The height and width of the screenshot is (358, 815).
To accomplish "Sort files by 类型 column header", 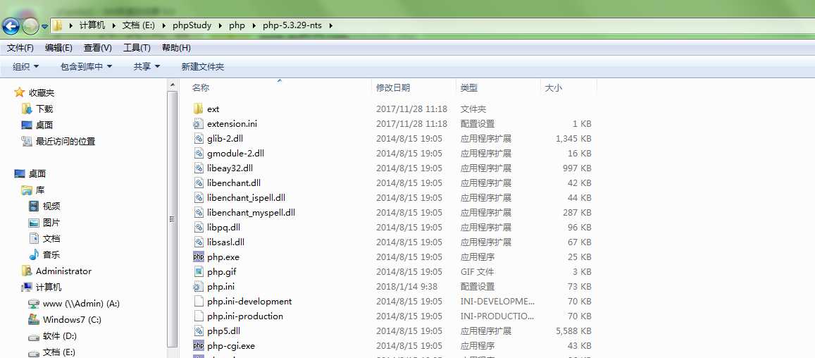I will pos(469,88).
